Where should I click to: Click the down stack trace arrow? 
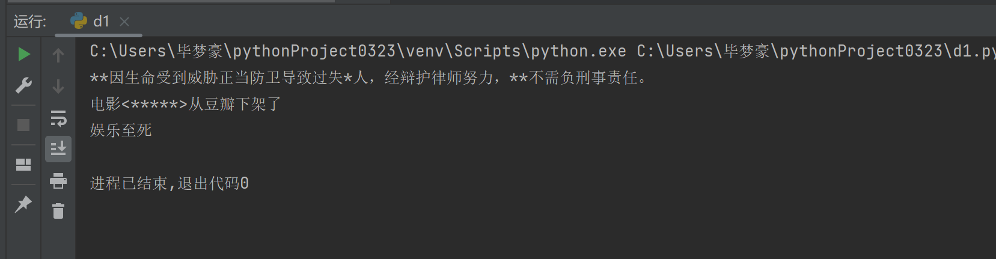point(58,87)
